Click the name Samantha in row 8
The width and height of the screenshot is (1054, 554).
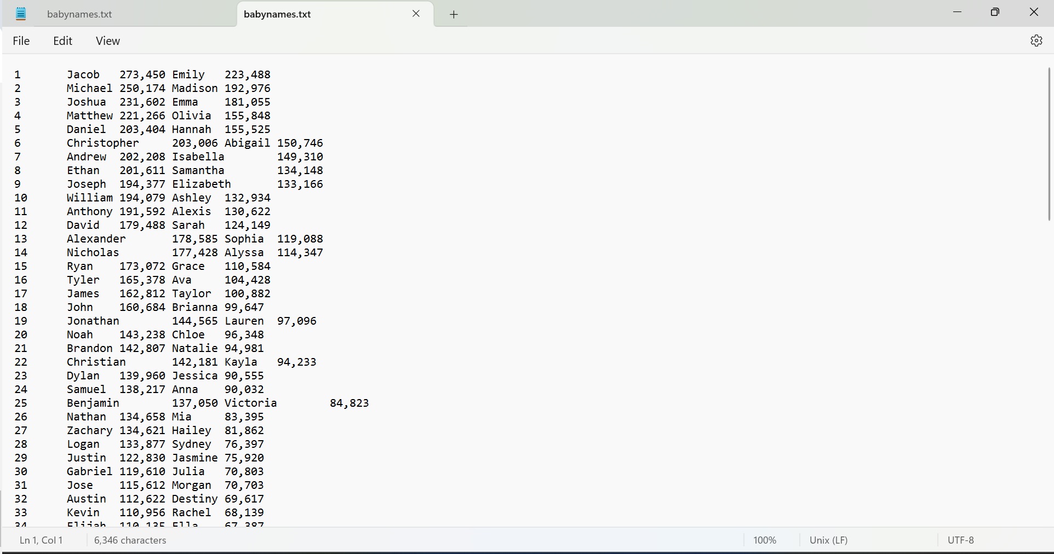tap(198, 170)
